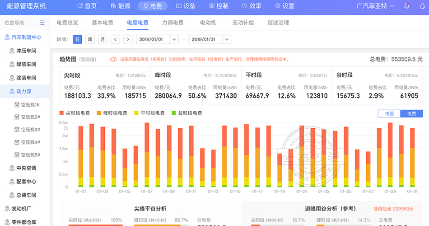Toggle the 尖时段电费 legend swatch
Viewport: 429px width, 226px height.
[62, 113]
